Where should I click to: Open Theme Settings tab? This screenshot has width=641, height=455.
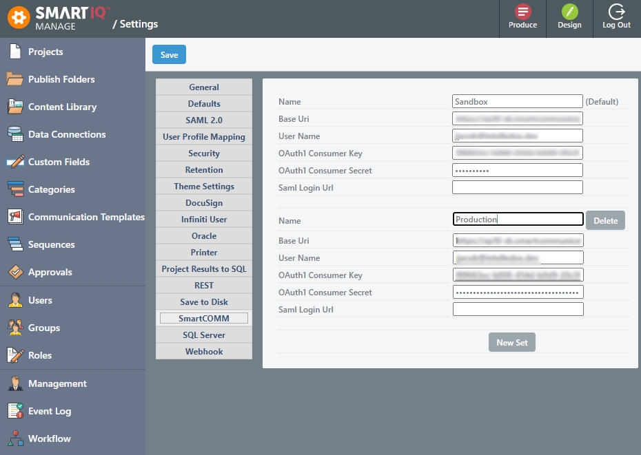(204, 187)
